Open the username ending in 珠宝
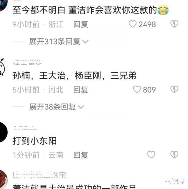Image resolution: width=188 pixels, height=189 pixels. coord(39,175)
